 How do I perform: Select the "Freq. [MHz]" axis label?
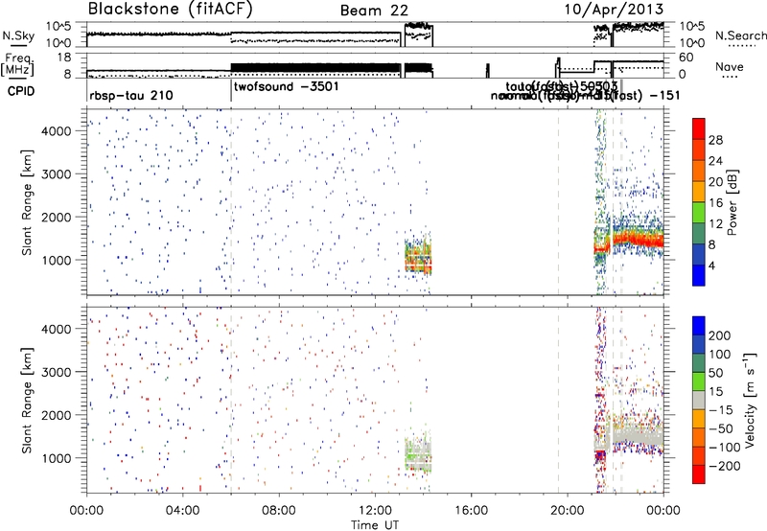[17, 65]
